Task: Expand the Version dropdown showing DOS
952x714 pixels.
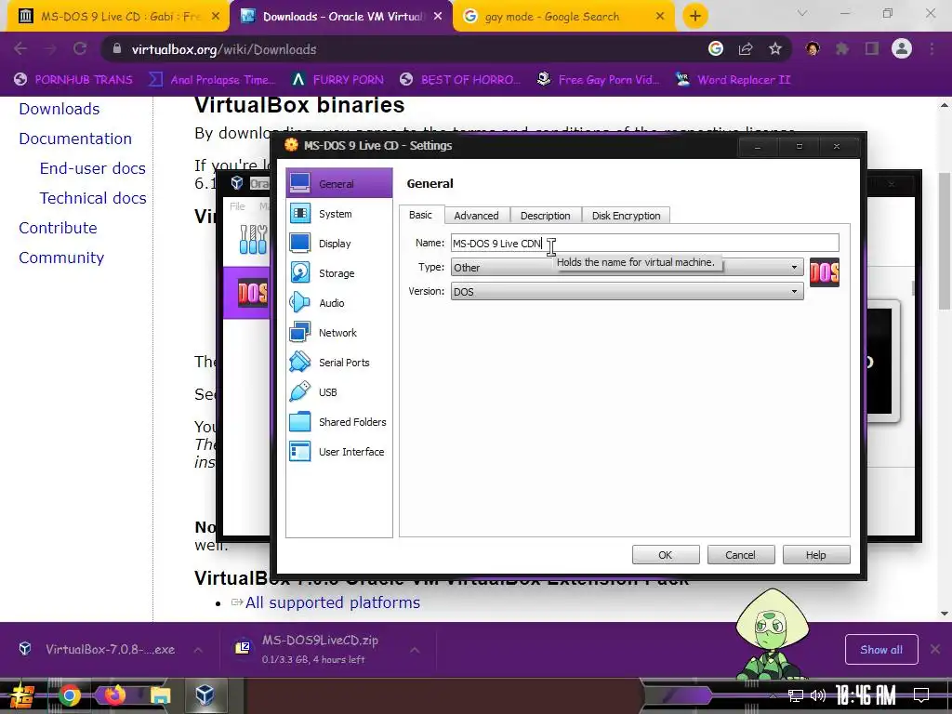Action: 628,291
